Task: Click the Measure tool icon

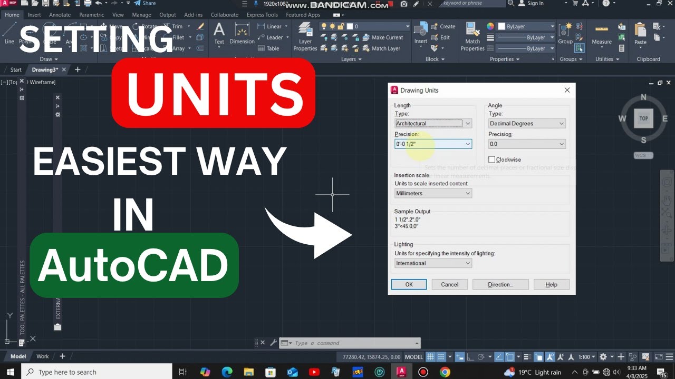Action: point(602,29)
